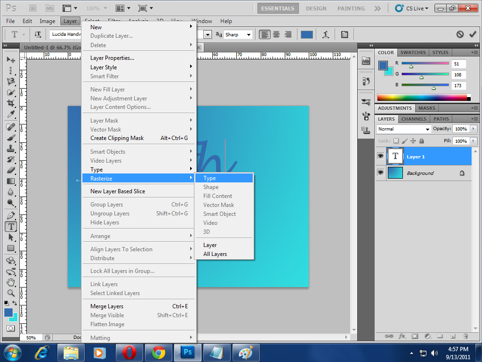
Task: Swap foreground and background colors
Action: pyautogui.click(x=15, y=303)
